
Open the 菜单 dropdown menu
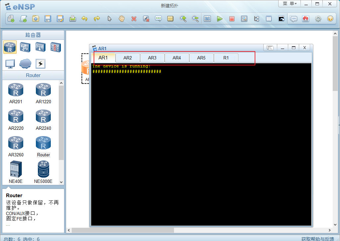290,4
